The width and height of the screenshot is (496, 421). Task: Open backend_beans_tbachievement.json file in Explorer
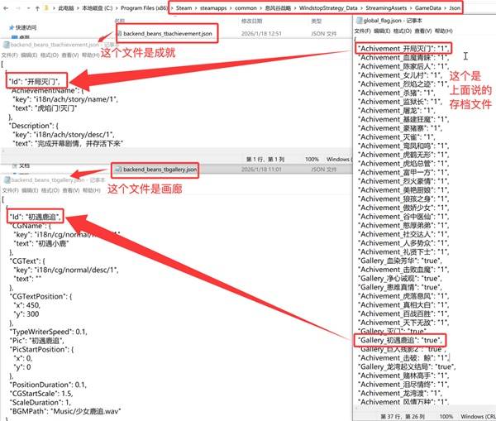point(165,35)
